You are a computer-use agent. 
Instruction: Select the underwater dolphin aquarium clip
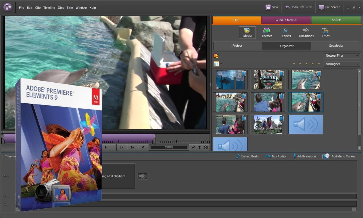click(230, 80)
